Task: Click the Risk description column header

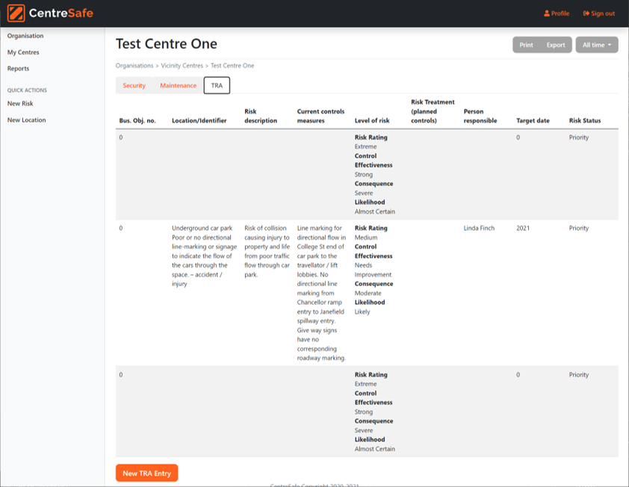Action: [x=261, y=116]
